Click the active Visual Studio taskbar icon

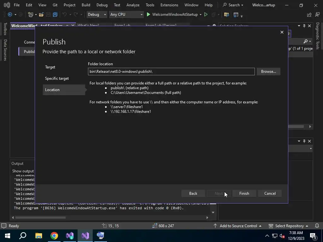pyautogui.click(x=85, y=236)
